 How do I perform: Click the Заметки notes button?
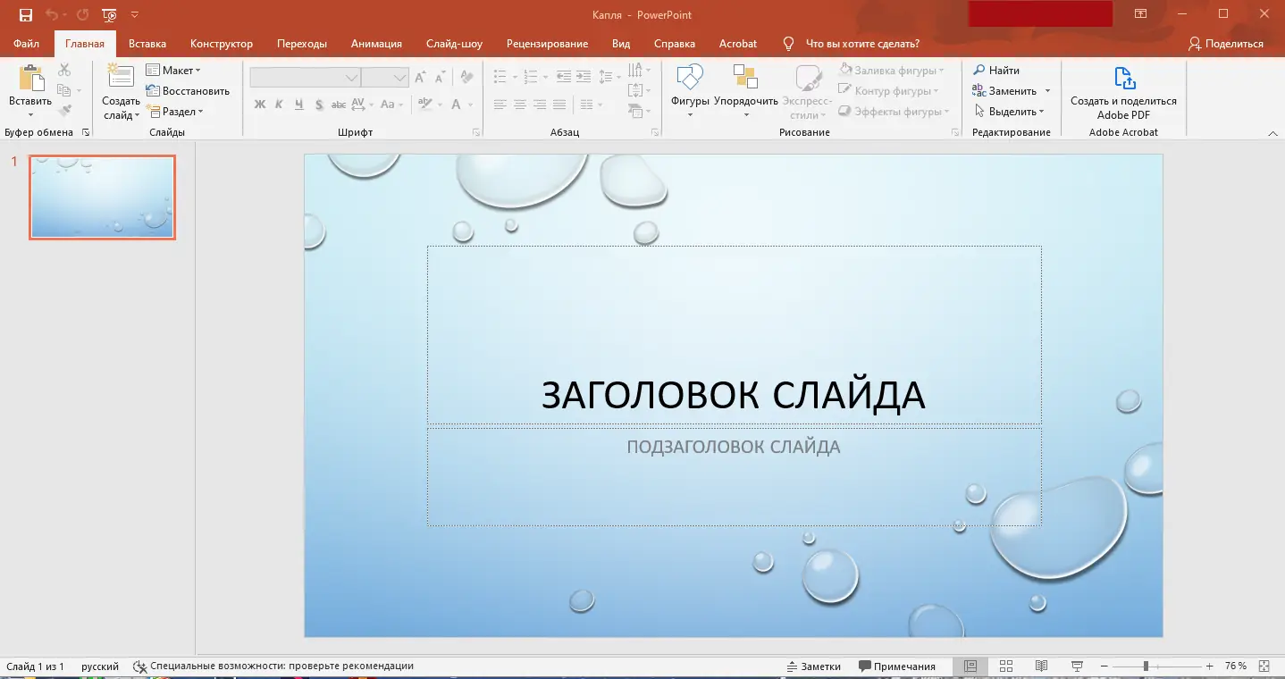(x=814, y=666)
